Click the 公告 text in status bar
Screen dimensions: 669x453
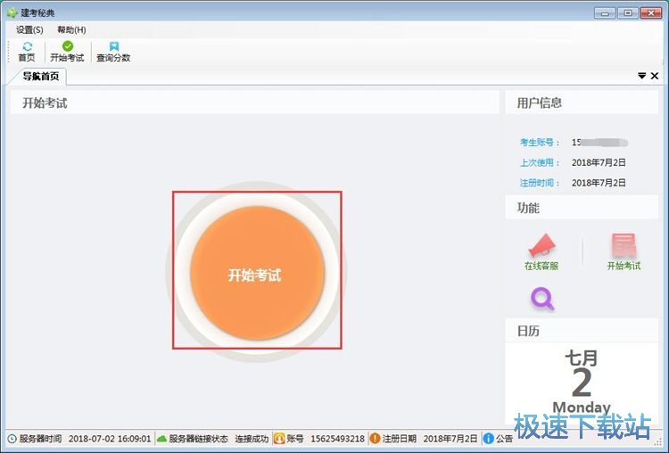pos(504,439)
